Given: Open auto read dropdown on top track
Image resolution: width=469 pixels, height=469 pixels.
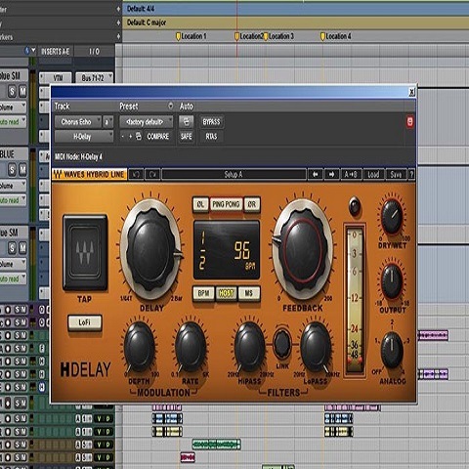Looking at the screenshot, I should tap(13, 122).
